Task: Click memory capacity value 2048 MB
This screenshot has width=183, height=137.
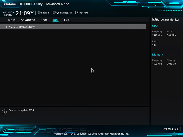Action: 171,64
